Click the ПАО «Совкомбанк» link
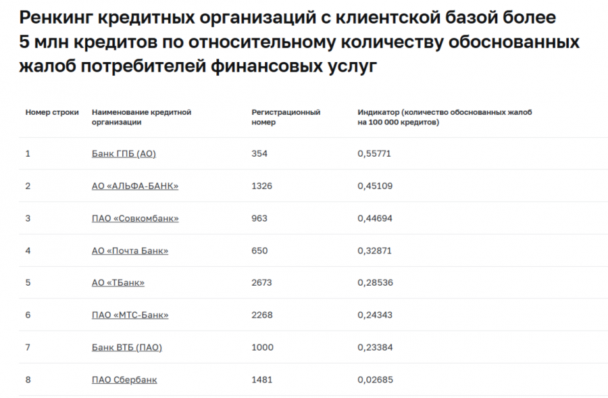Viewport: 608px width, 398px height. tap(135, 218)
